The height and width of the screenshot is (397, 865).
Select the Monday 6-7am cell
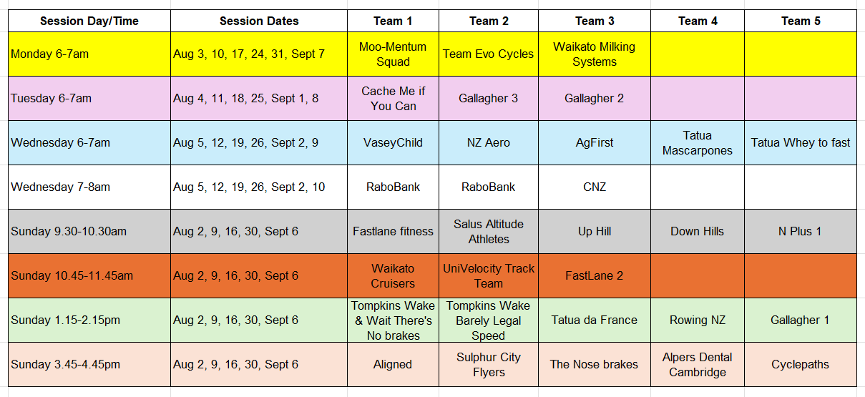click(89, 54)
